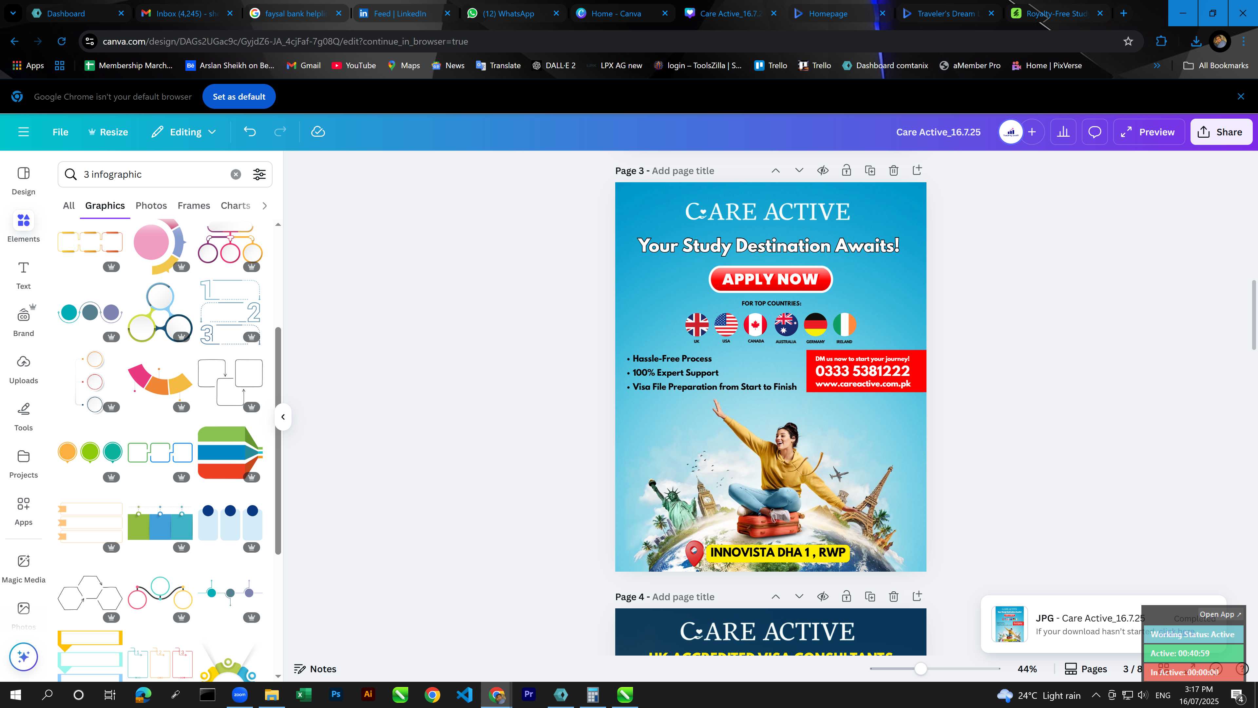Open Photoshop from the taskbar
1258x708 pixels.
336,694
